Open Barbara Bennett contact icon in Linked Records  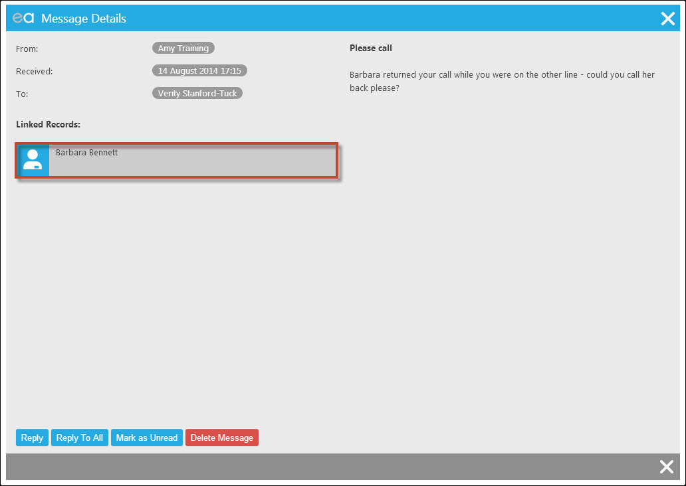[33, 160]
